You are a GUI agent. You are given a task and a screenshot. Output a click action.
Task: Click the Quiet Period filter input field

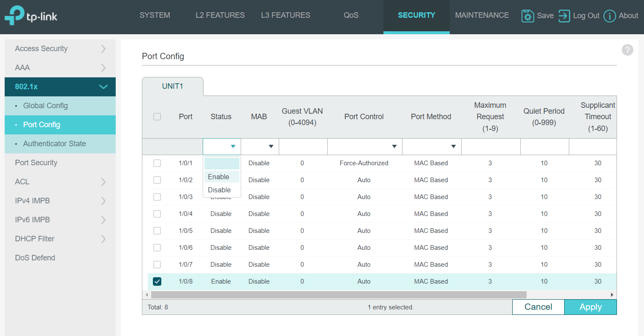point(545,147)
